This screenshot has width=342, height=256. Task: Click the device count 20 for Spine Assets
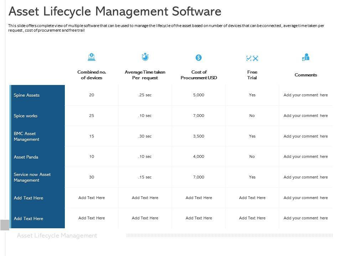92,95
